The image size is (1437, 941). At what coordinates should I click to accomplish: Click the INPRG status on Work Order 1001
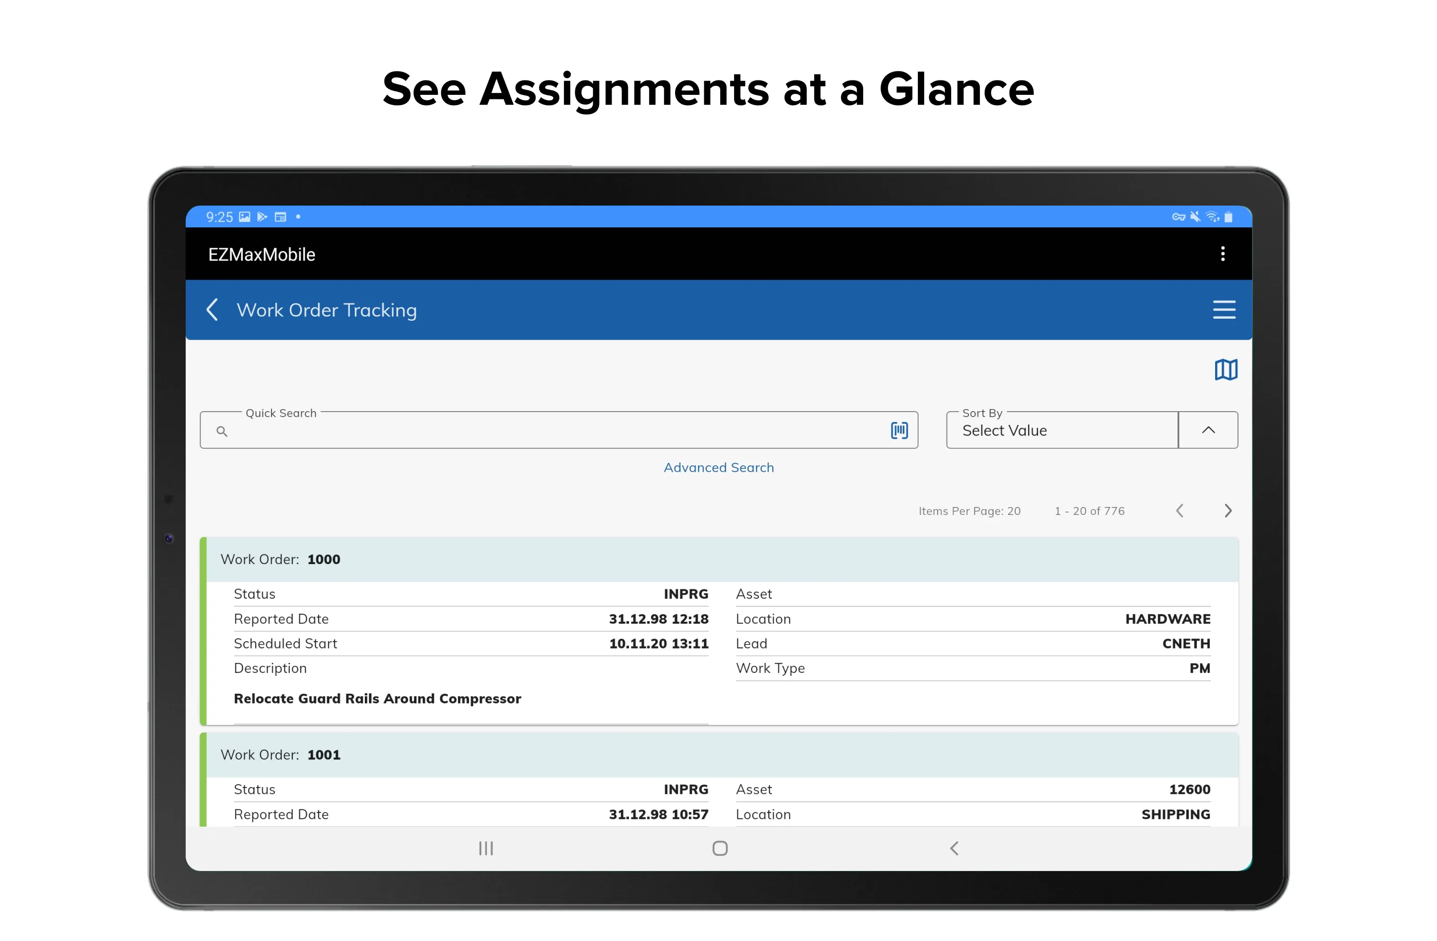tap(685, 789)
